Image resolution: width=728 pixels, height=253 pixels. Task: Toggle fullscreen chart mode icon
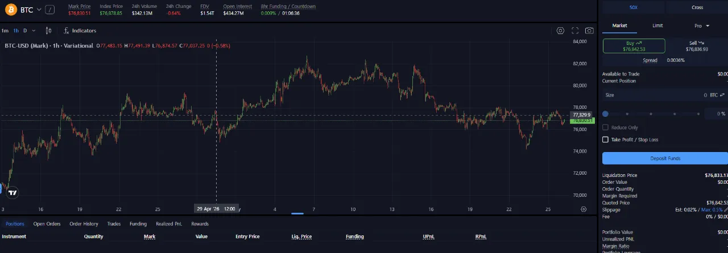tap(575, 31)
